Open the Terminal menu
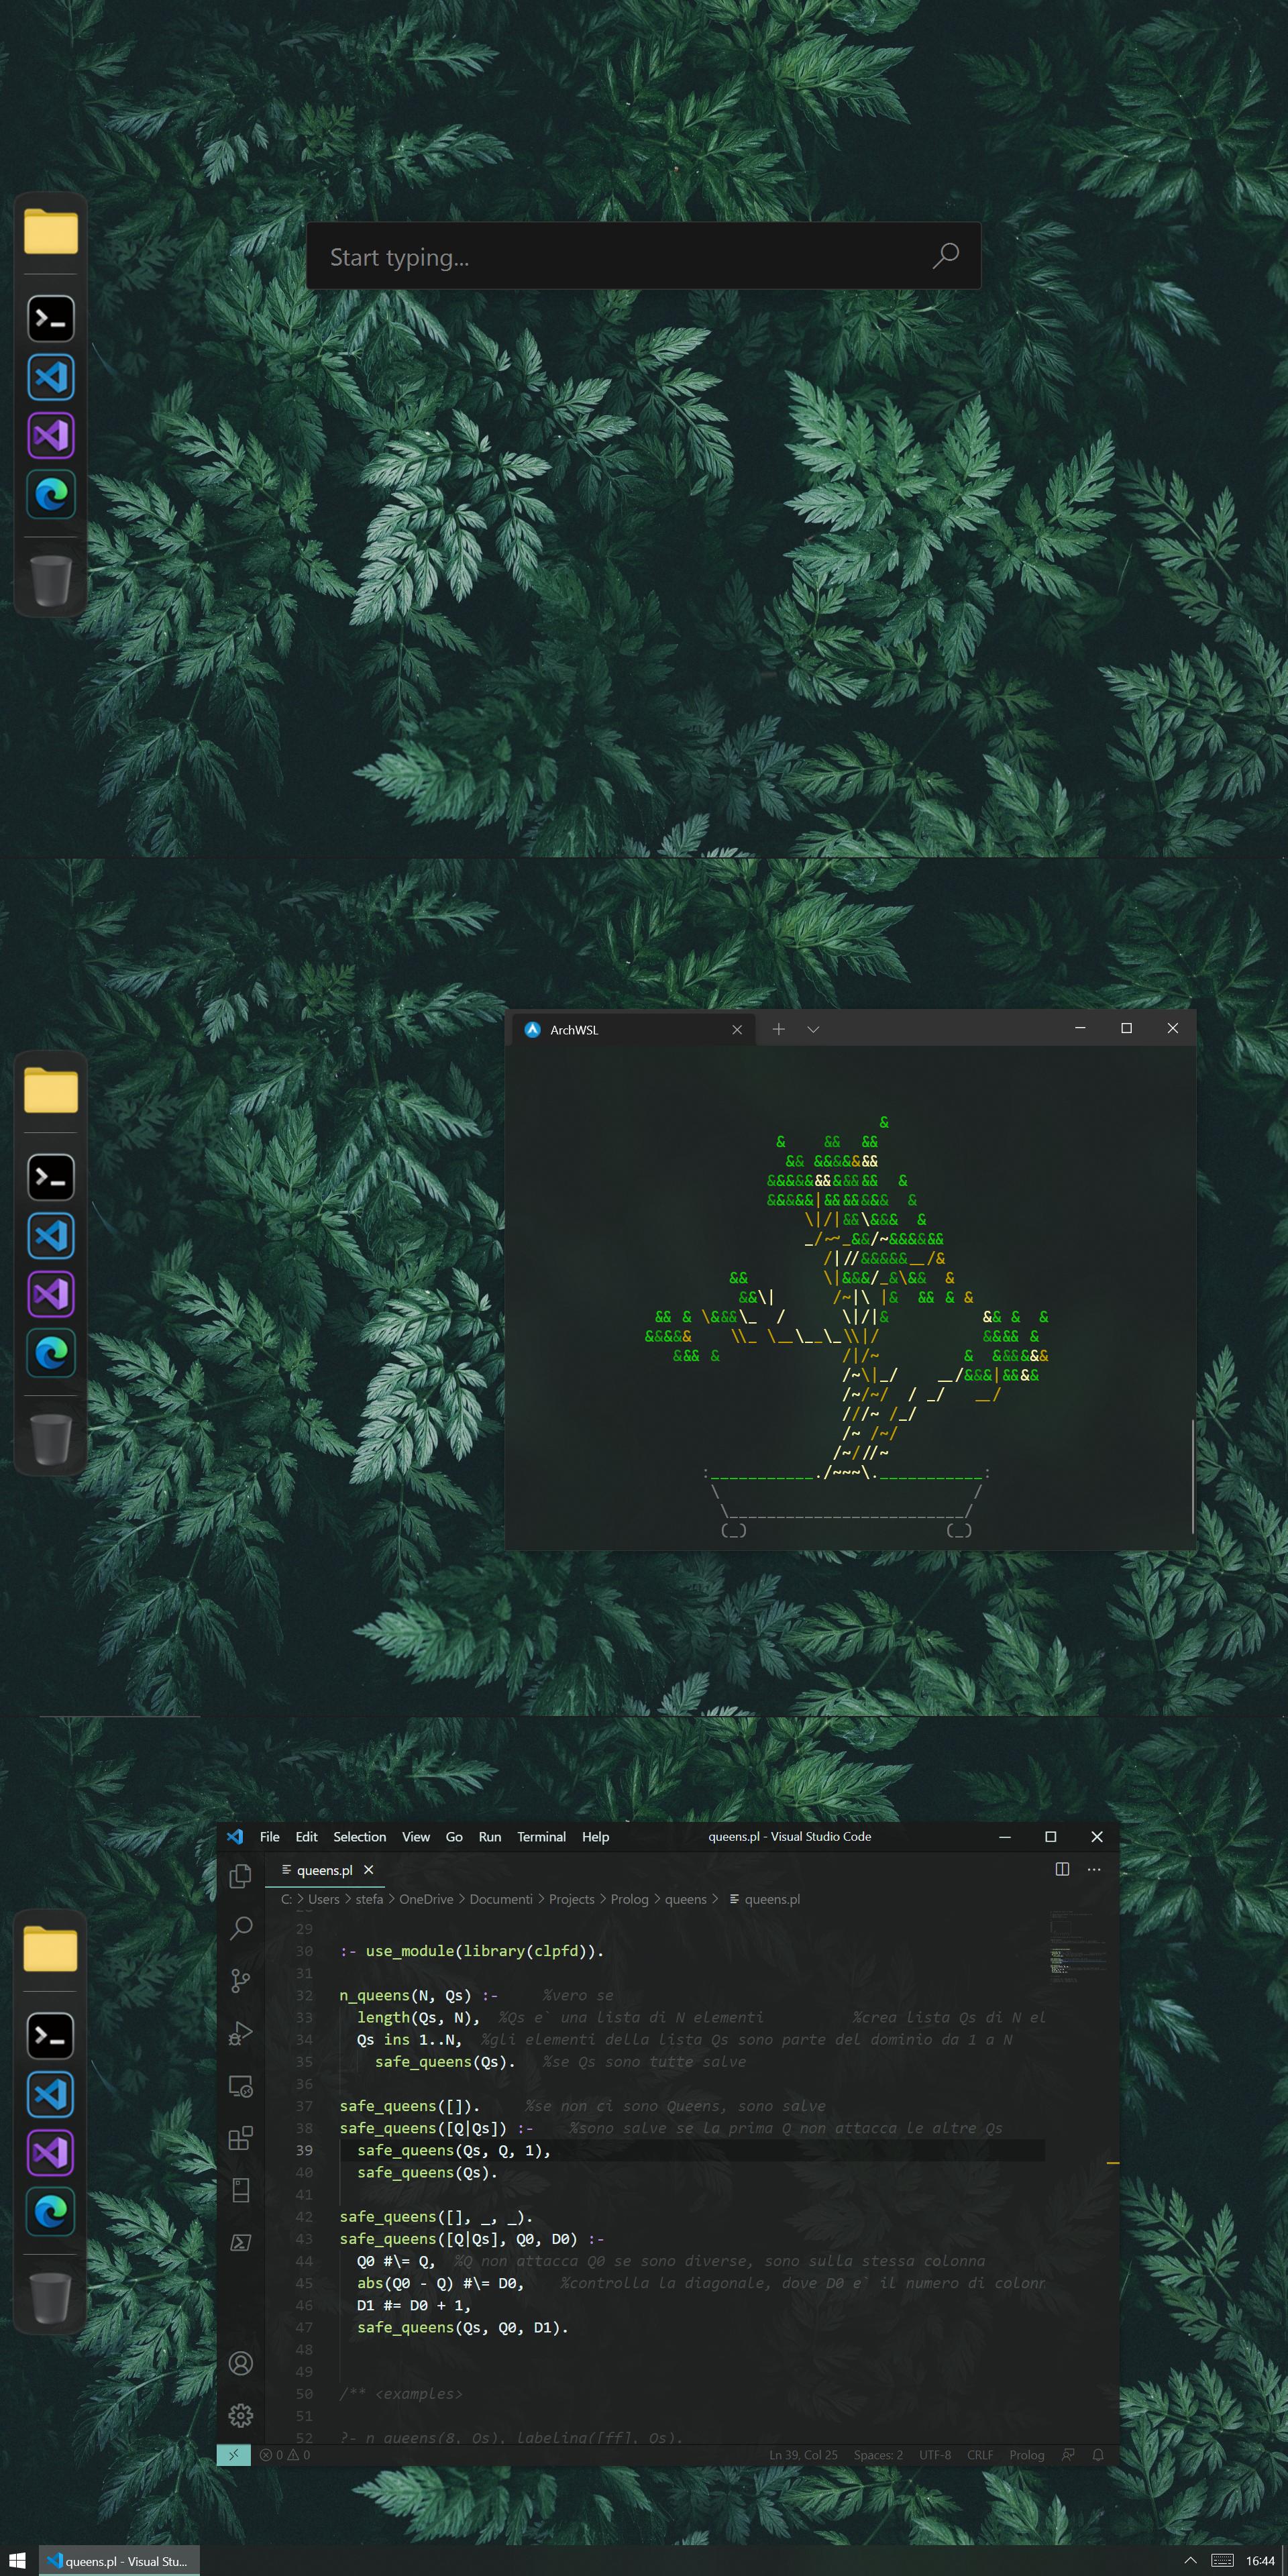This screenshot has width=1288, height=2576. (541, 1836)
